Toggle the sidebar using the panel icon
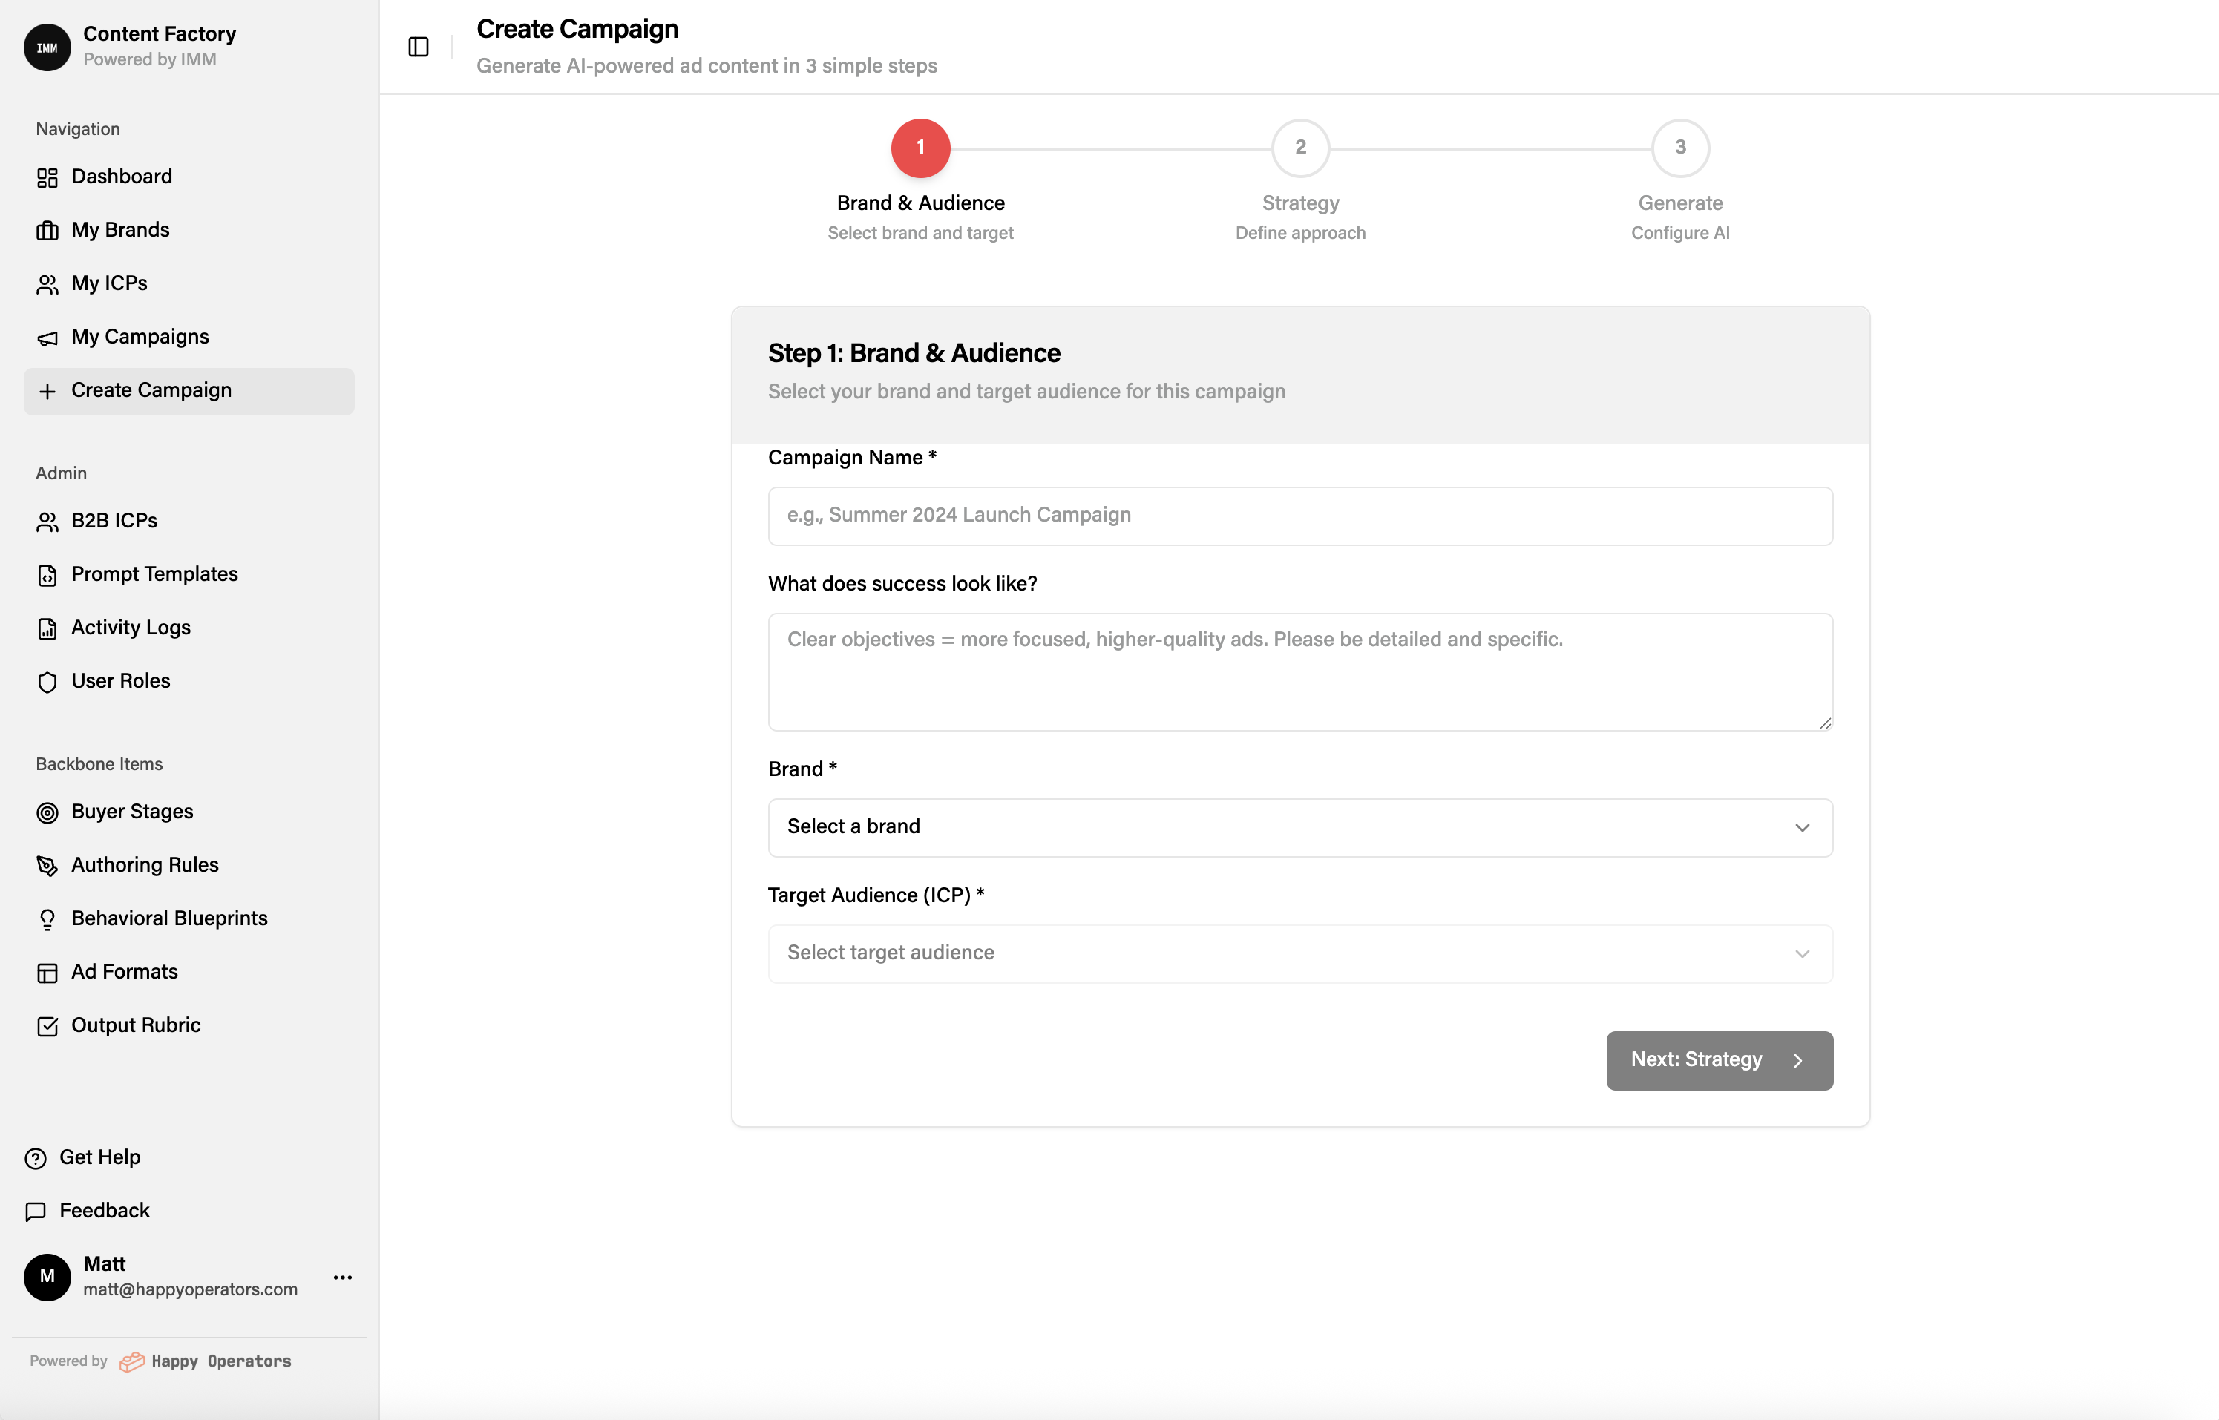 pyautogui.click(x=418, y=46)
